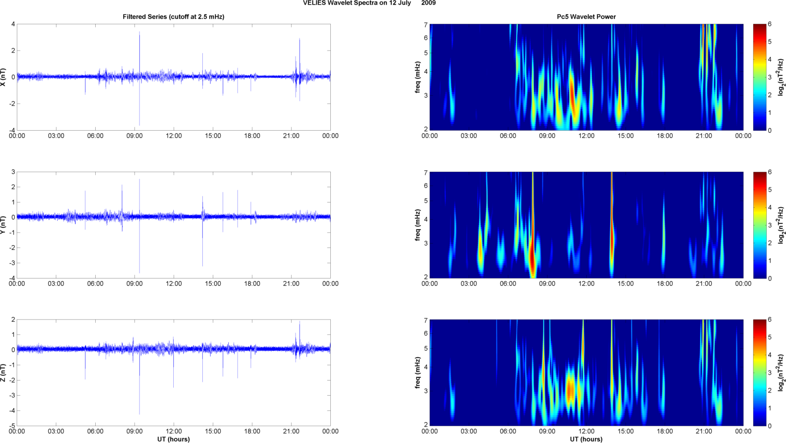Screen dimensions: 786x443
Task: Click the red vertical streak near 14:00 in the middle spectrogram
Action: (x=612, y=224)
